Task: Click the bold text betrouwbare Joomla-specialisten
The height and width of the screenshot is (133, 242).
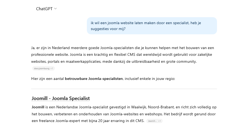Action: click(x=94, y=79)
